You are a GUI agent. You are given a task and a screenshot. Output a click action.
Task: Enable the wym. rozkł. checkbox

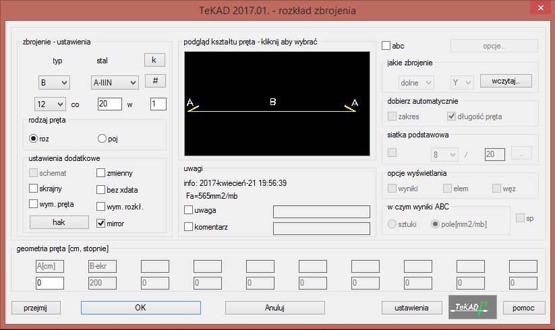click(x=101, y=206)
